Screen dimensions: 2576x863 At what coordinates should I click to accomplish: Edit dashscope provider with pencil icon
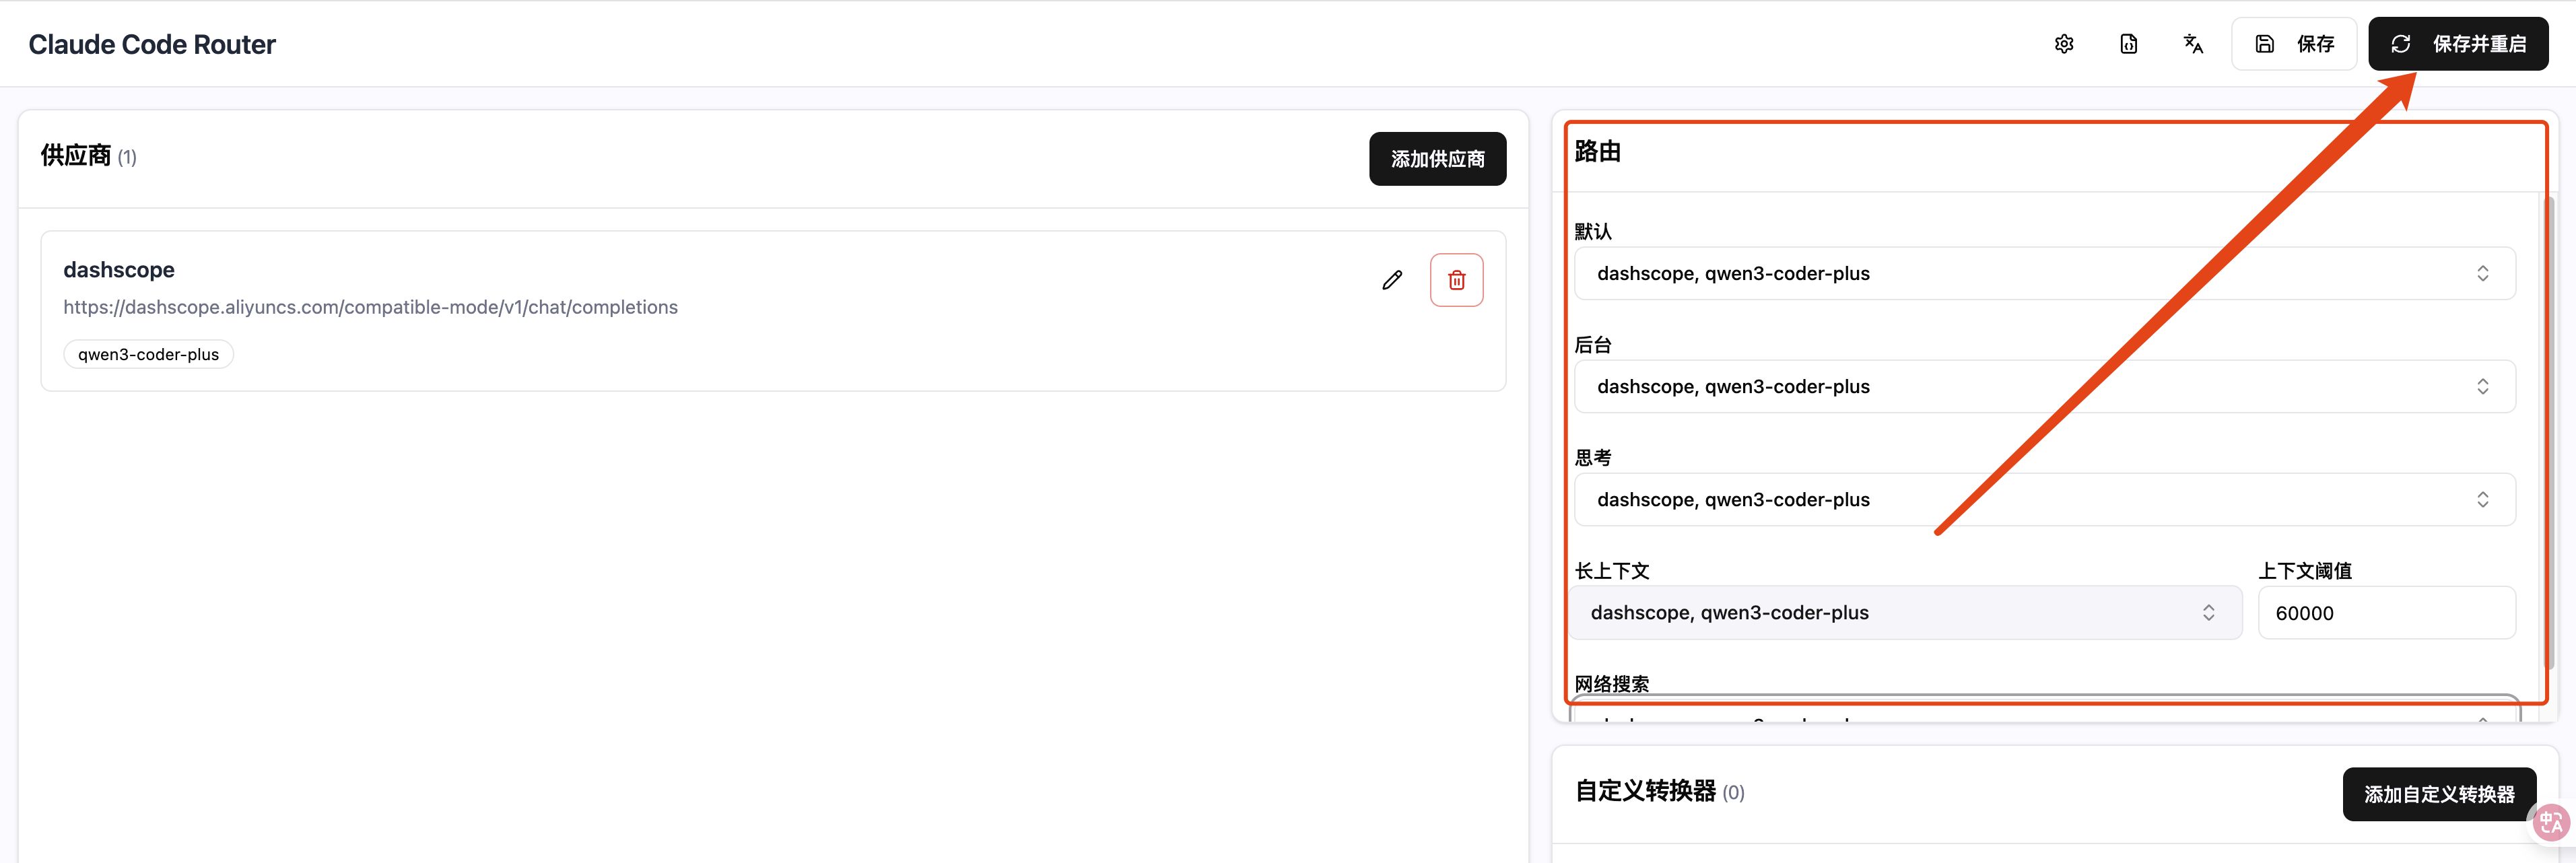(1392, 280)
